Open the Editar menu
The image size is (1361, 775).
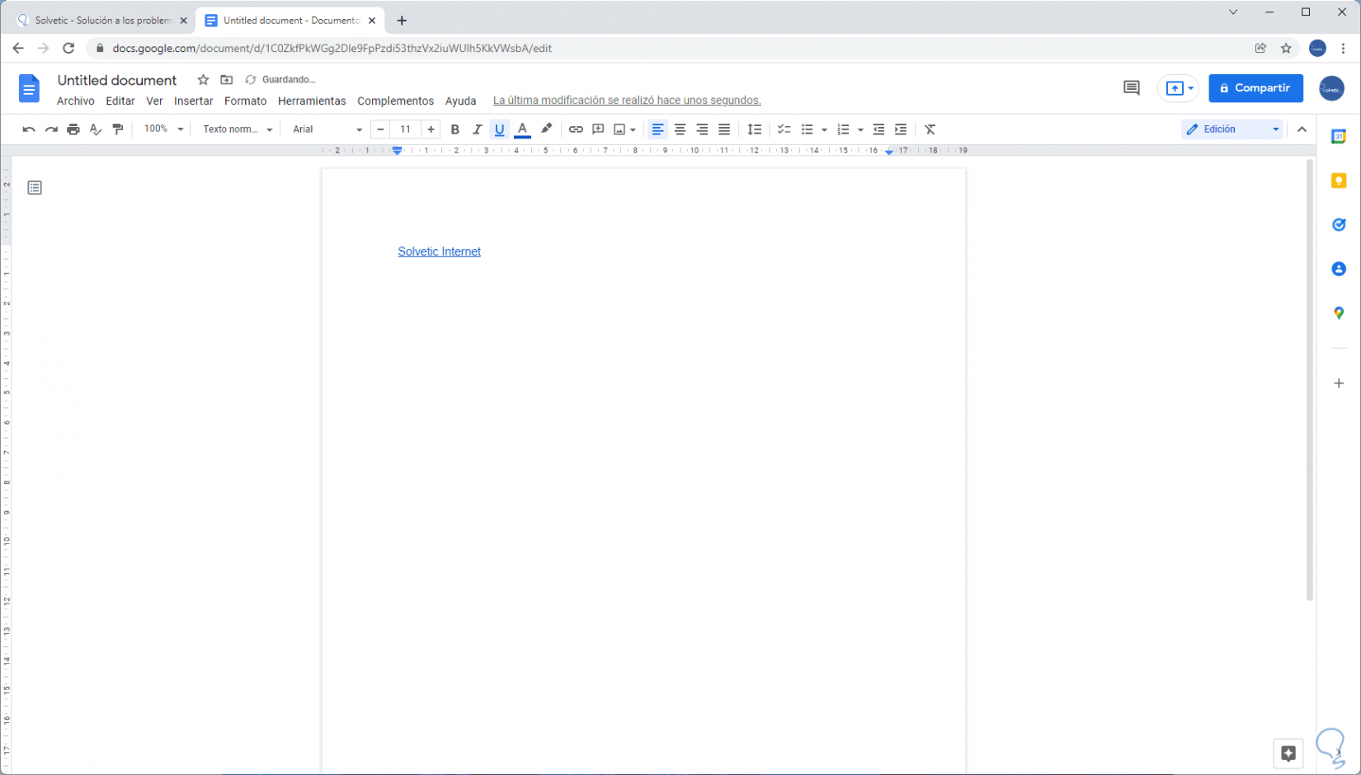point(120,101)
